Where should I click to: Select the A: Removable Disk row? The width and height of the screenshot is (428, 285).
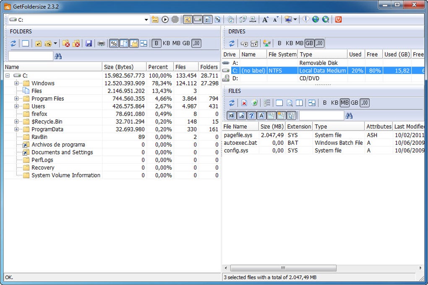(323, 63)
